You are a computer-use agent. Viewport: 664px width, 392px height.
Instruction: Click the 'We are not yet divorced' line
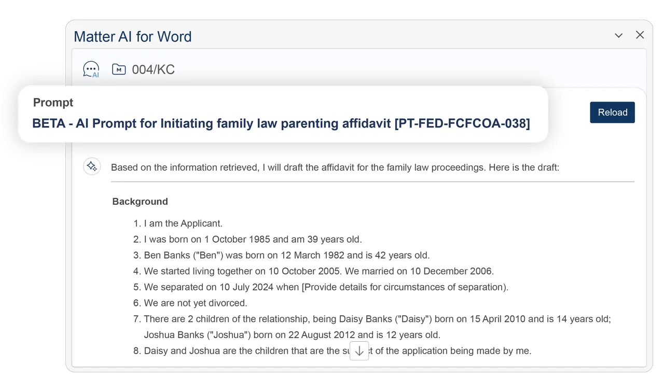[x=195, y=303]
